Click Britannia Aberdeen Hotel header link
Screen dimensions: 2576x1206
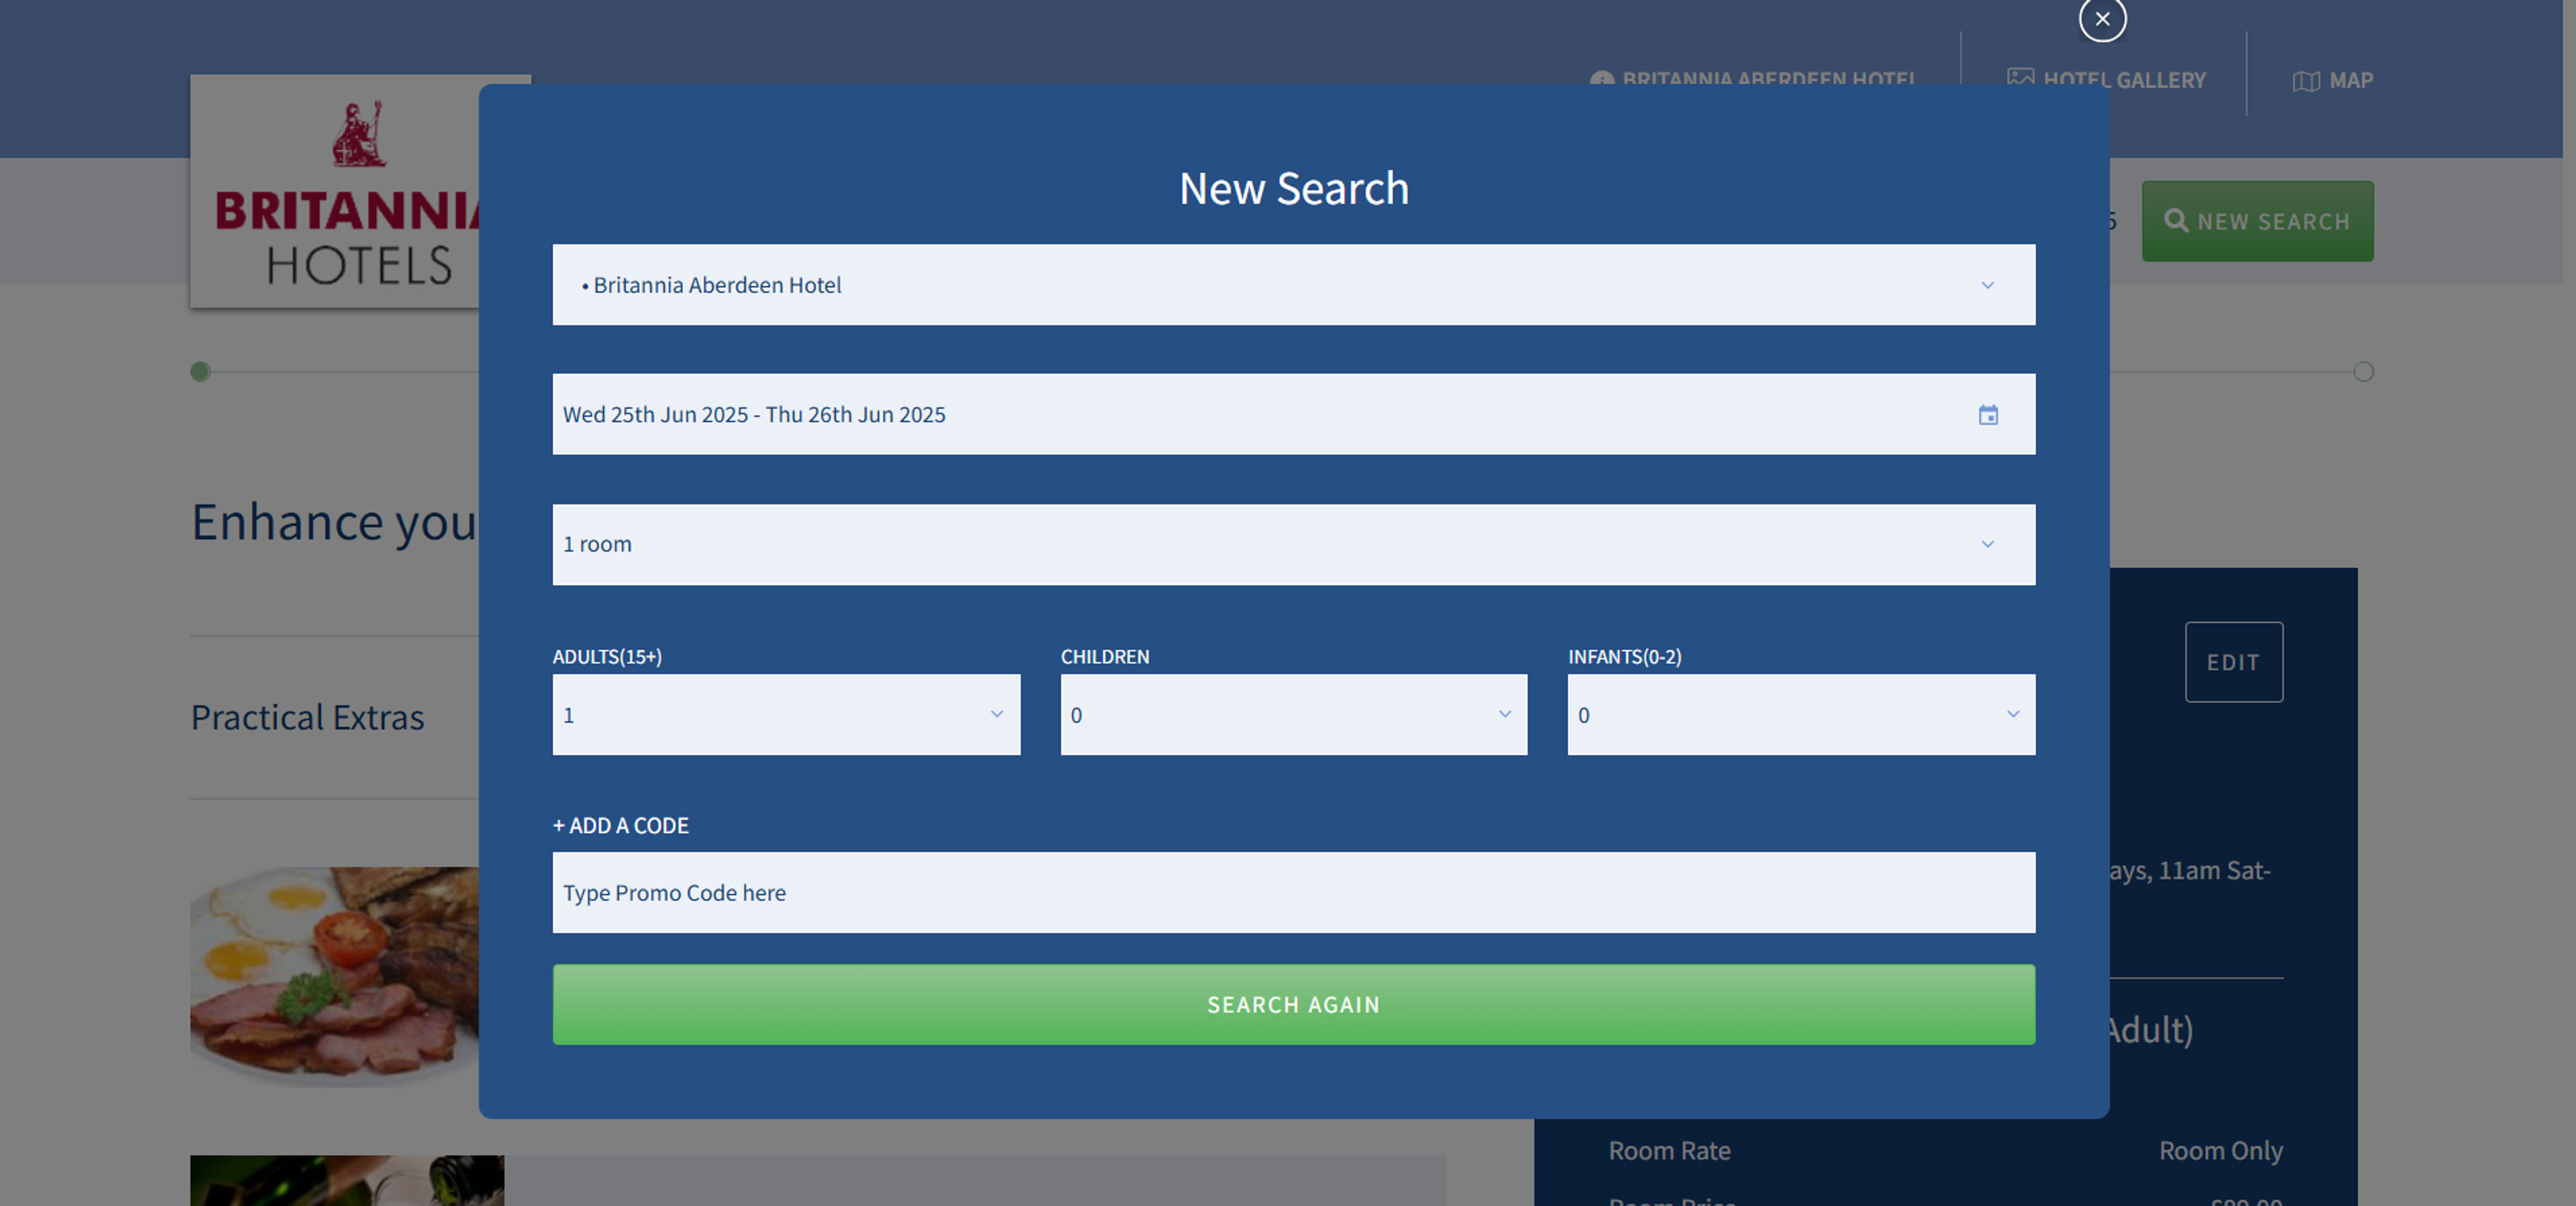point(1752,77)
